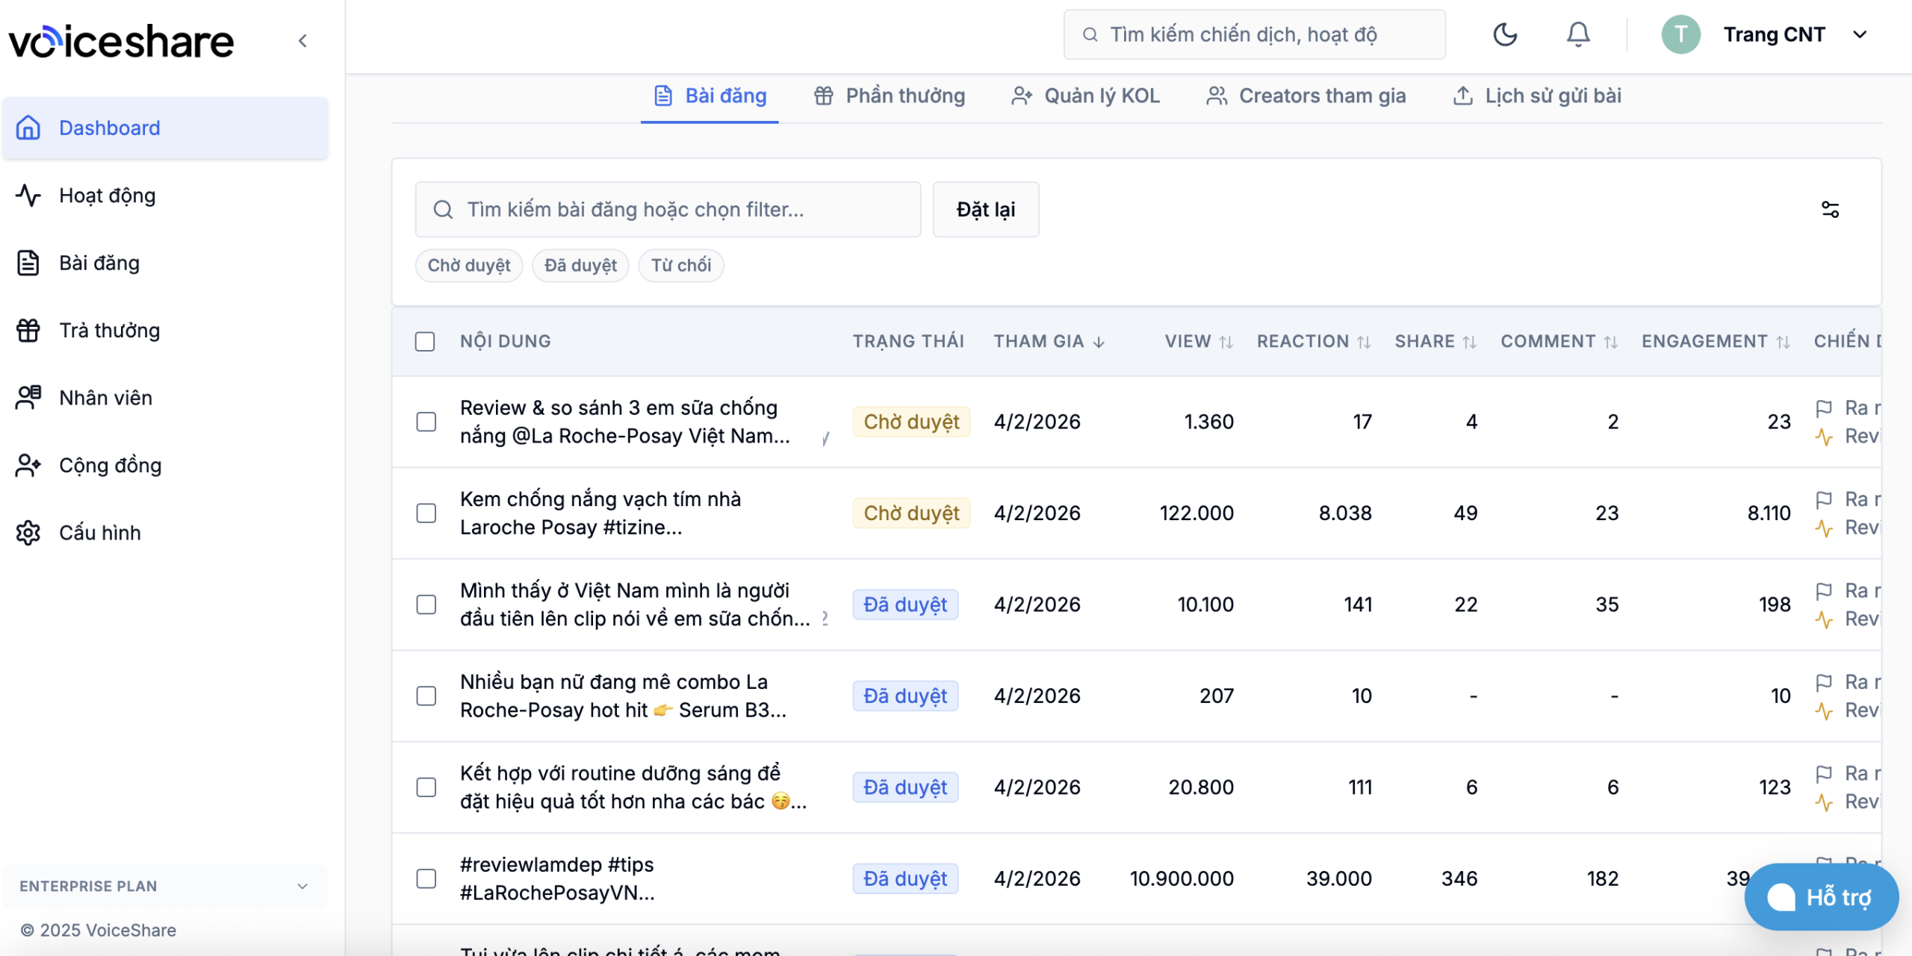Image resolution: width=1912 pixels, height=956 pixels.
Task: Filter by Chờ duyệt chip
Action: [469, 266]
